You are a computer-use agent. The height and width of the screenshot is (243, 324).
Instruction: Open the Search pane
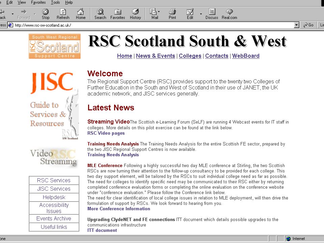click(100, 14)
